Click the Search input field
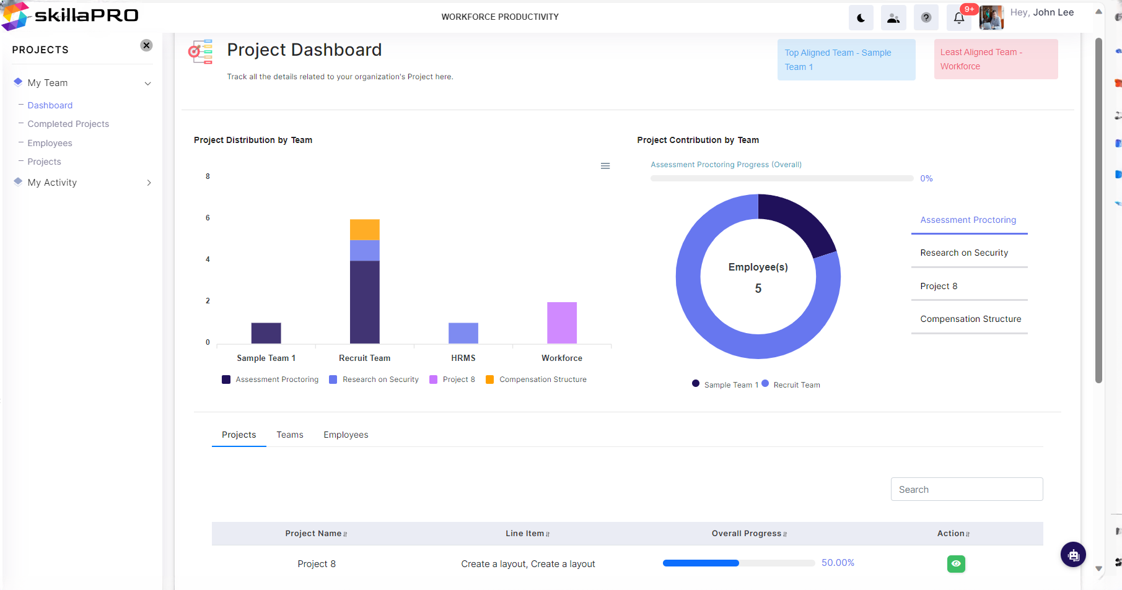 tap(966, 489)
